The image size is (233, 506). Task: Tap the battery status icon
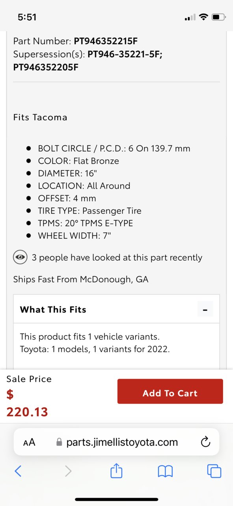point(218,17)
